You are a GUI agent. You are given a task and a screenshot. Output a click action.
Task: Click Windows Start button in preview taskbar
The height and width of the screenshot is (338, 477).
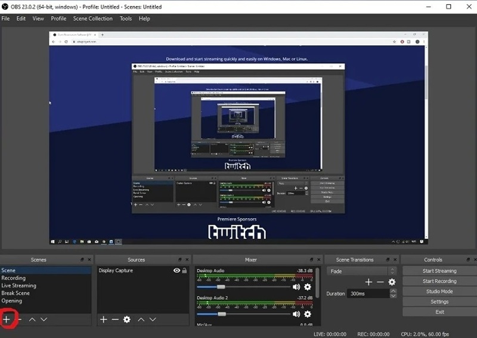[52, 241]
